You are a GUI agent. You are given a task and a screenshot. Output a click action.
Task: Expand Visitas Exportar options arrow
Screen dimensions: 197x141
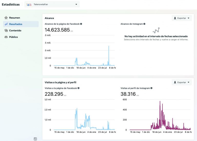coord(189,82)
